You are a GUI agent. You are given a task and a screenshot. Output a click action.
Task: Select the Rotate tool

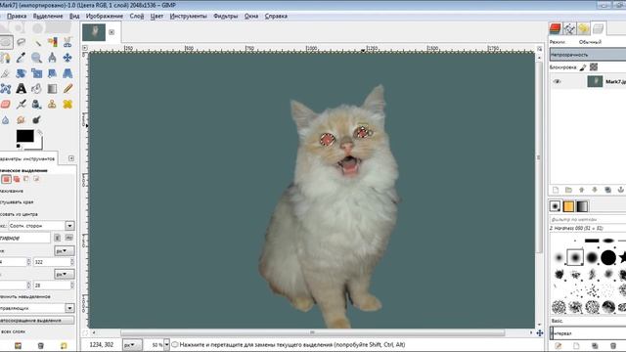[22, 73]
